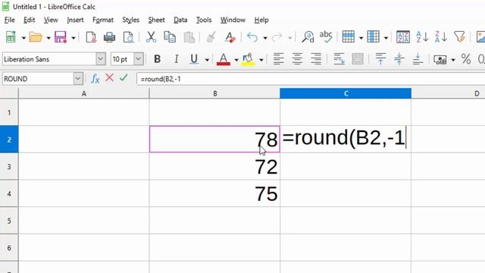Viewport: 485px width, 273px height.
Task: Click Align Bottom icon
Action: [x=418, y=59]
